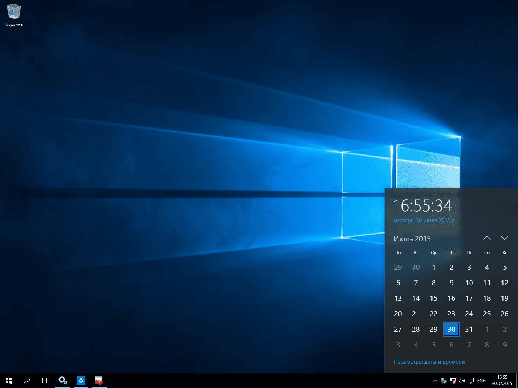The height and width of the screenshot is (388, 518).
Task: Select date 24 in the calendar
Action: (x=469, y=314)
